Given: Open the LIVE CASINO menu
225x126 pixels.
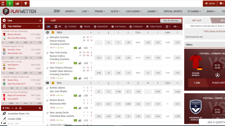Looking at the screenshot, I should coord(134,11).
